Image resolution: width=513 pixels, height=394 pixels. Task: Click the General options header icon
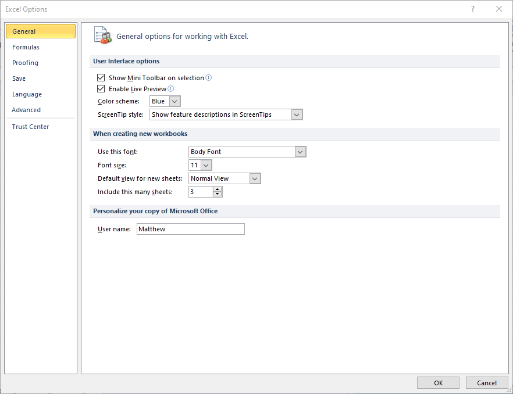point(103,35)
